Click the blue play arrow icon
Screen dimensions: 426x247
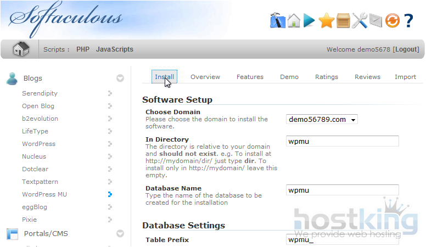pos(310,21)
